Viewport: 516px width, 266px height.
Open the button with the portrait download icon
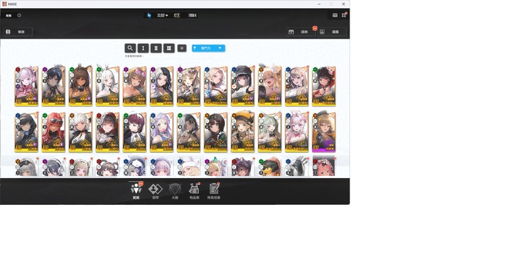[332, 32]
